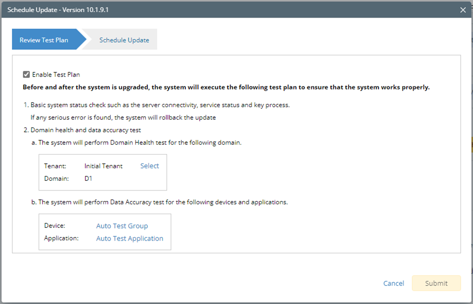Select the D1 domain value

tap(88, 179)
